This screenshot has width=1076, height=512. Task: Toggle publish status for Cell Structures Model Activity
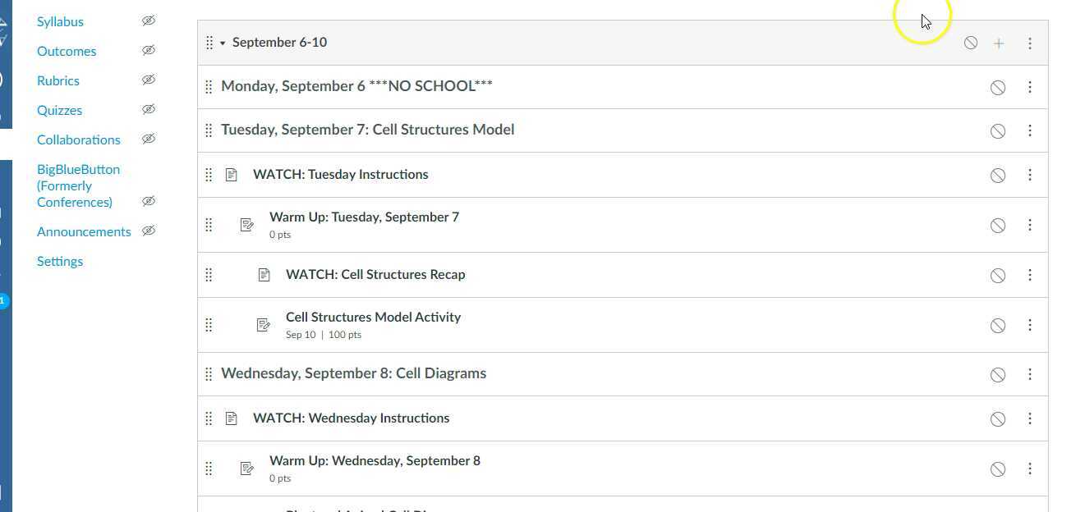pos(998,326)
